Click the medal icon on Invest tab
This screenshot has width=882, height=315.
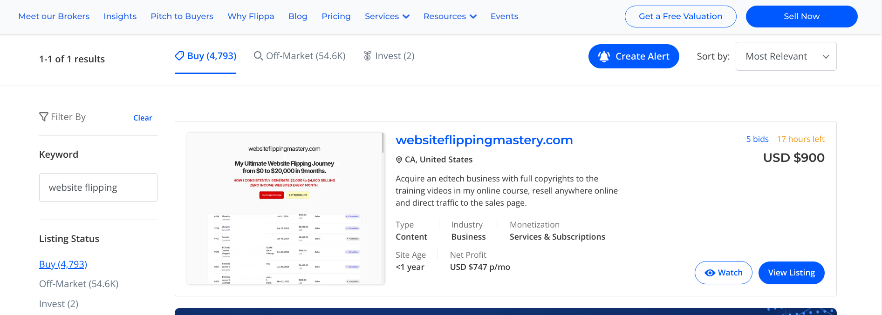click(x=368, y=56)
